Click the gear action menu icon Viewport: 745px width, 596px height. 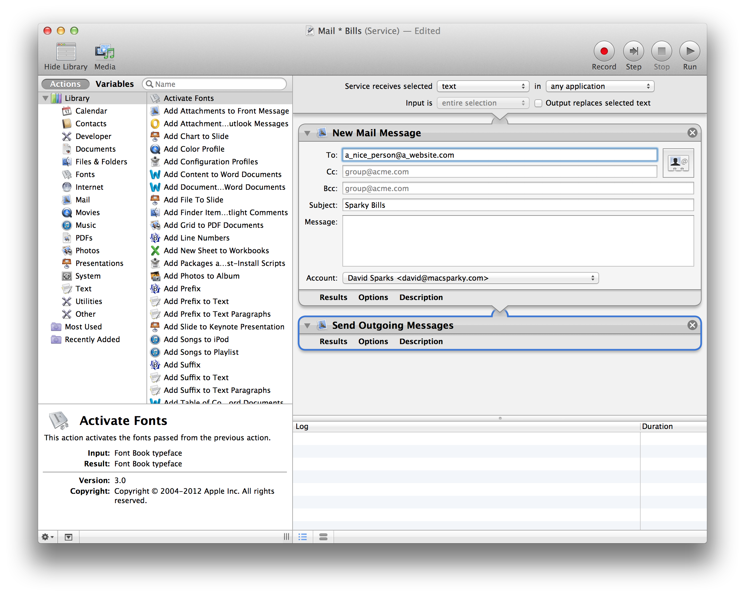click(x=48, y=537)
